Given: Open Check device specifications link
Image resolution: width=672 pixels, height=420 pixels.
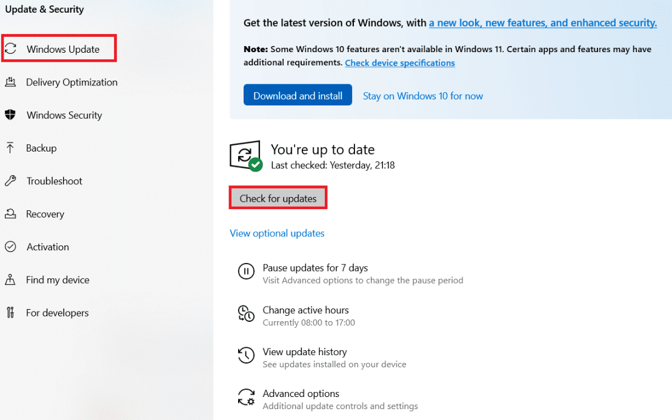Looking at the screenshot, I should click(400, 62).
